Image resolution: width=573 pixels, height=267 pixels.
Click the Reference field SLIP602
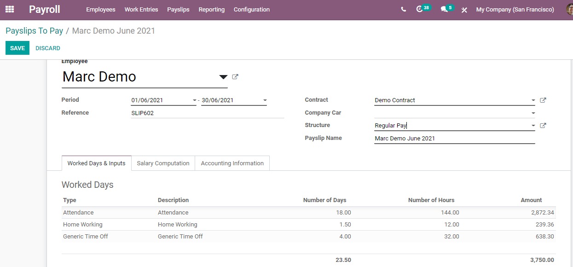(207, 112)
